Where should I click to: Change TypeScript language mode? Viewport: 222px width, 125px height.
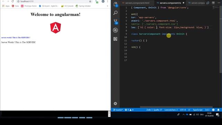pos(197,110)
